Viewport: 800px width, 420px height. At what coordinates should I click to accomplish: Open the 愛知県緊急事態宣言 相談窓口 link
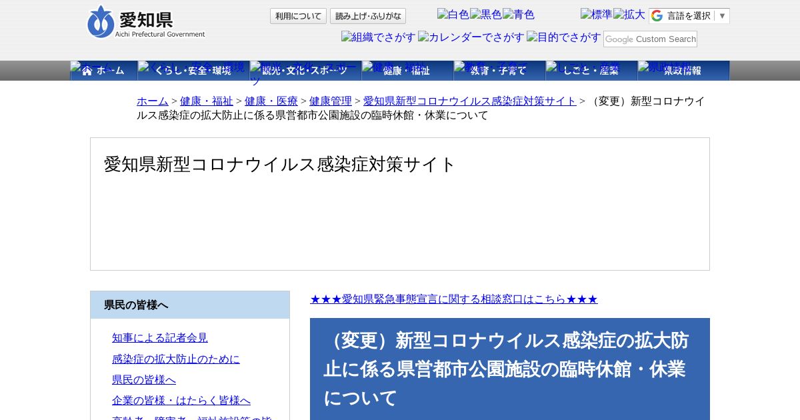tap(454, 299)
